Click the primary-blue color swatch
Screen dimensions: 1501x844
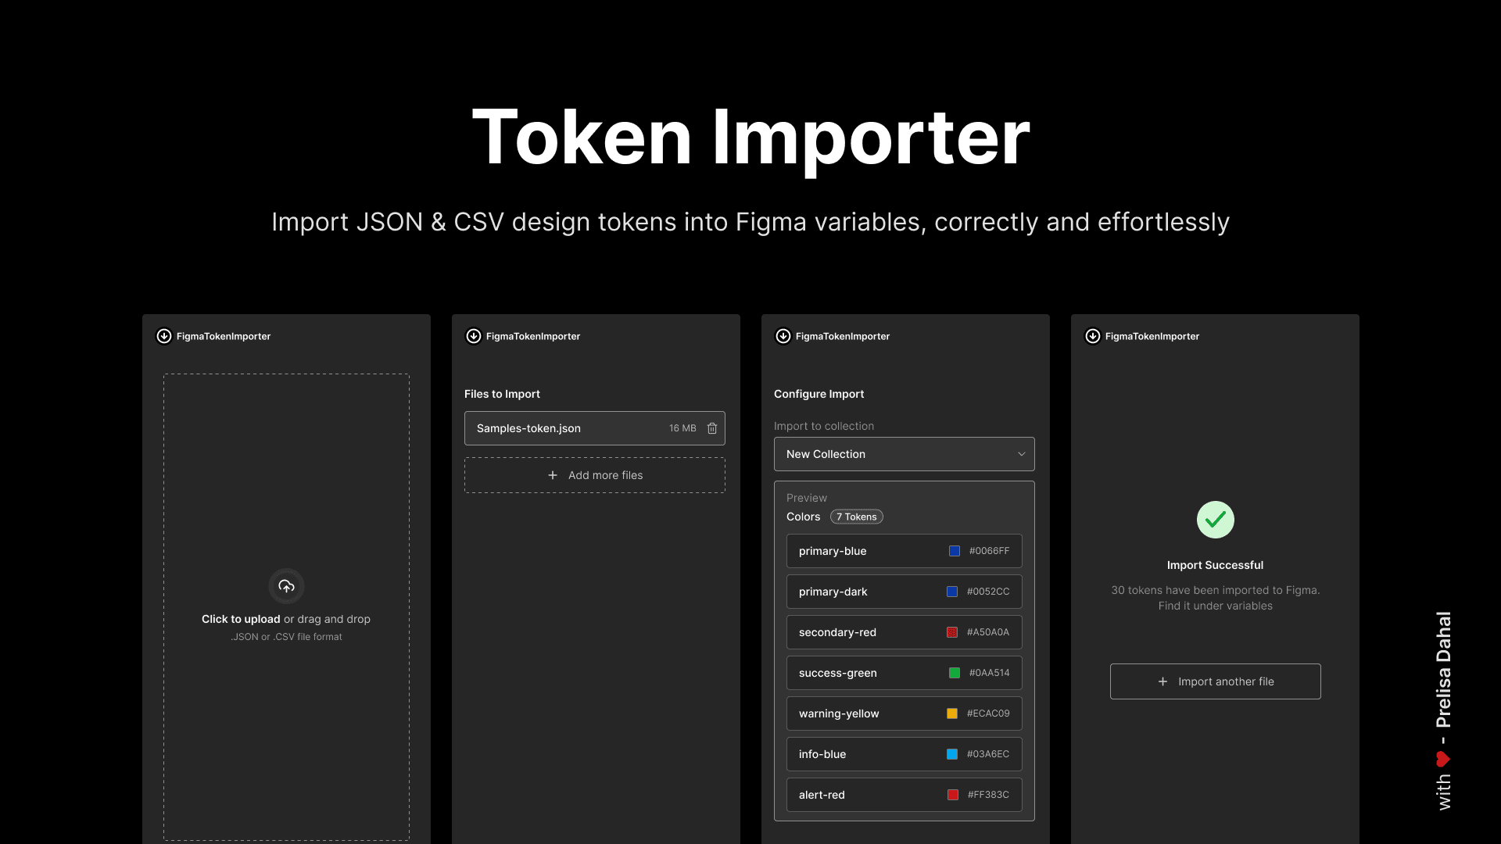click(955, 551)
